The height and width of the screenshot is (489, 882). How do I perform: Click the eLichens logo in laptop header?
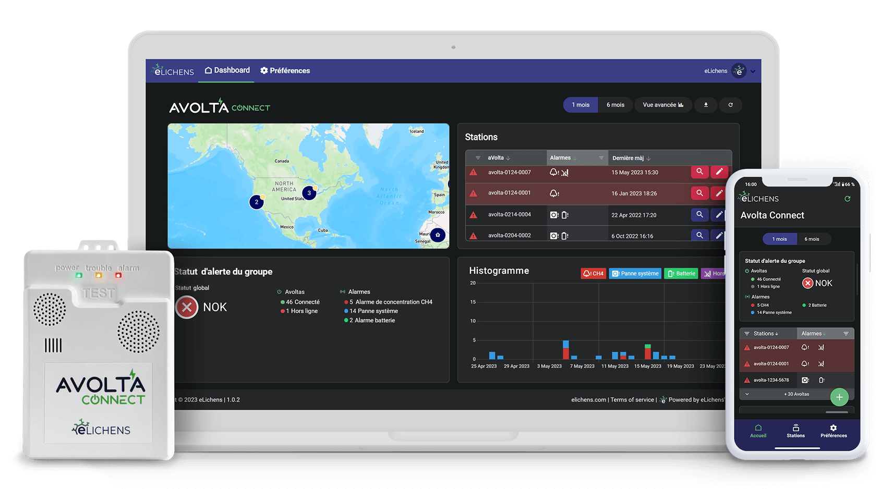click(x=173, y=70)
